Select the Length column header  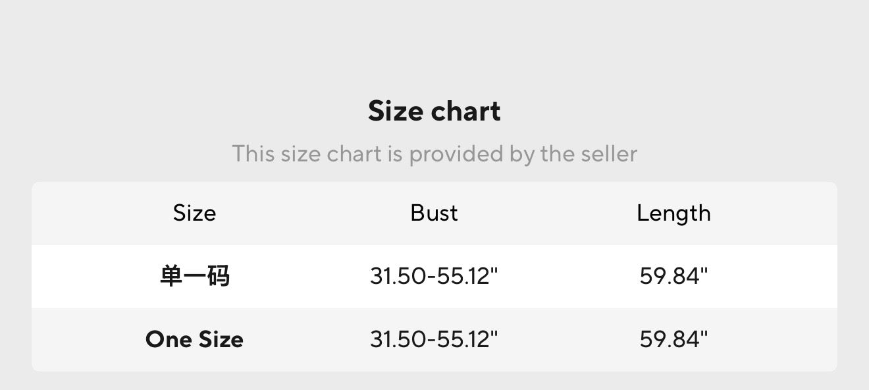673,213
